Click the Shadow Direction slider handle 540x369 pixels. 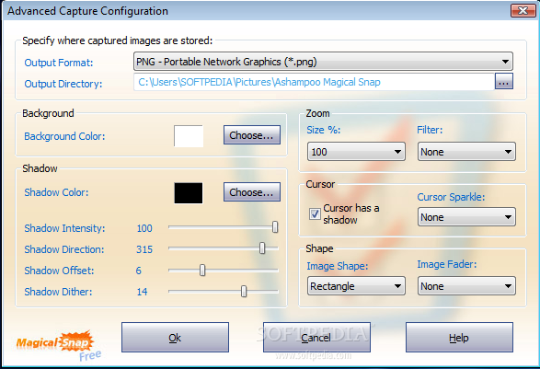pos(262,248)
